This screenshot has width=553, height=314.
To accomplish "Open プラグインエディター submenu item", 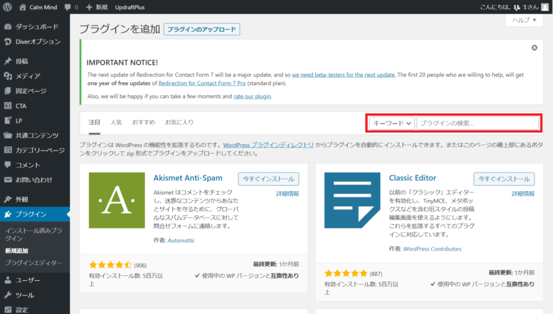I will [x=33, y=263].
